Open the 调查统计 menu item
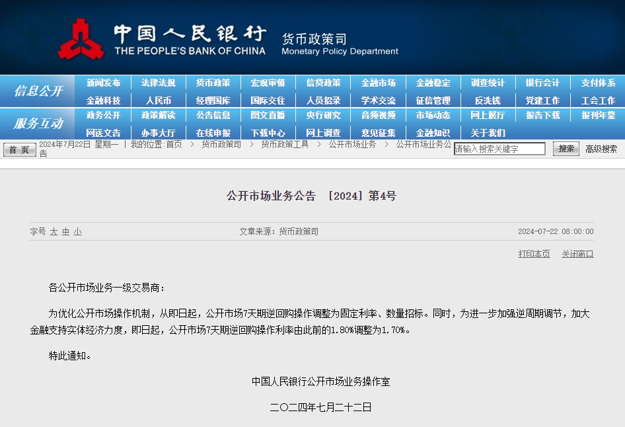 coord(488,83)
